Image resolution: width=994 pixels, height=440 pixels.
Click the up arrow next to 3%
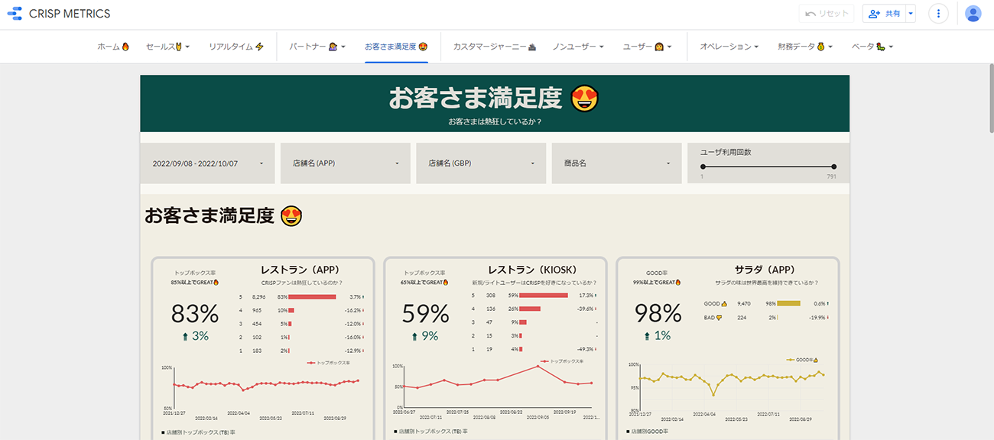click(x=183, y=336)
